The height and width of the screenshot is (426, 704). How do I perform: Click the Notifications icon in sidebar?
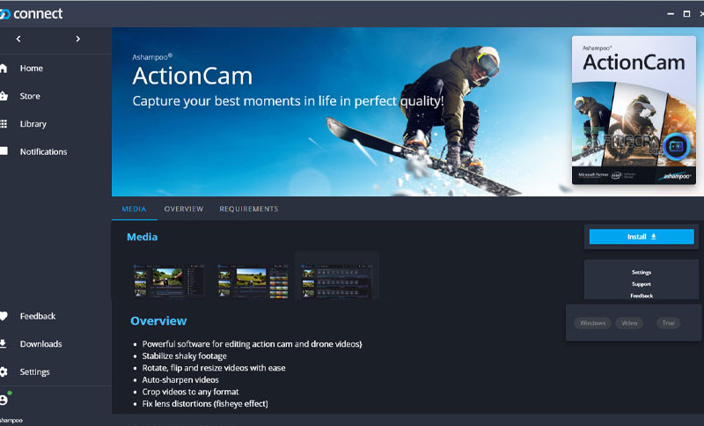(x=4, y=151)
